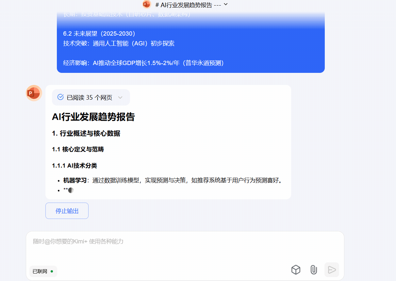Toggle the 已联网 web search switch
The height and width of the screenshot is (281, 396).
43,271
